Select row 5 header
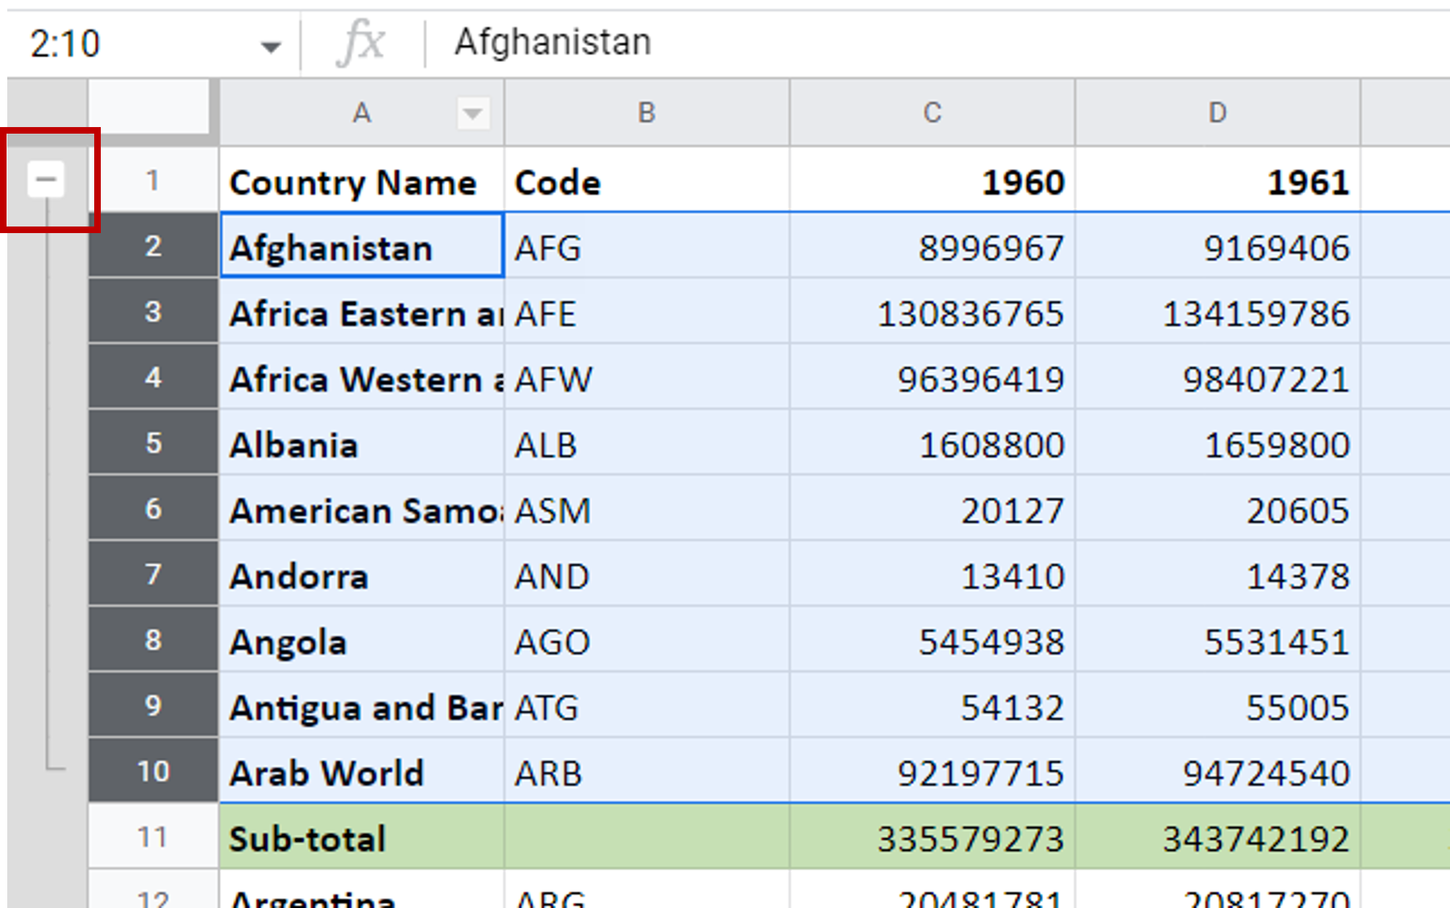 [153, 442]
